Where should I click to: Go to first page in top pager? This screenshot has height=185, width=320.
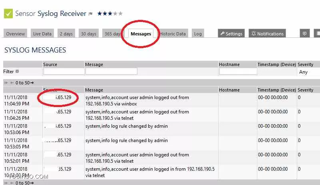[6, 83]
